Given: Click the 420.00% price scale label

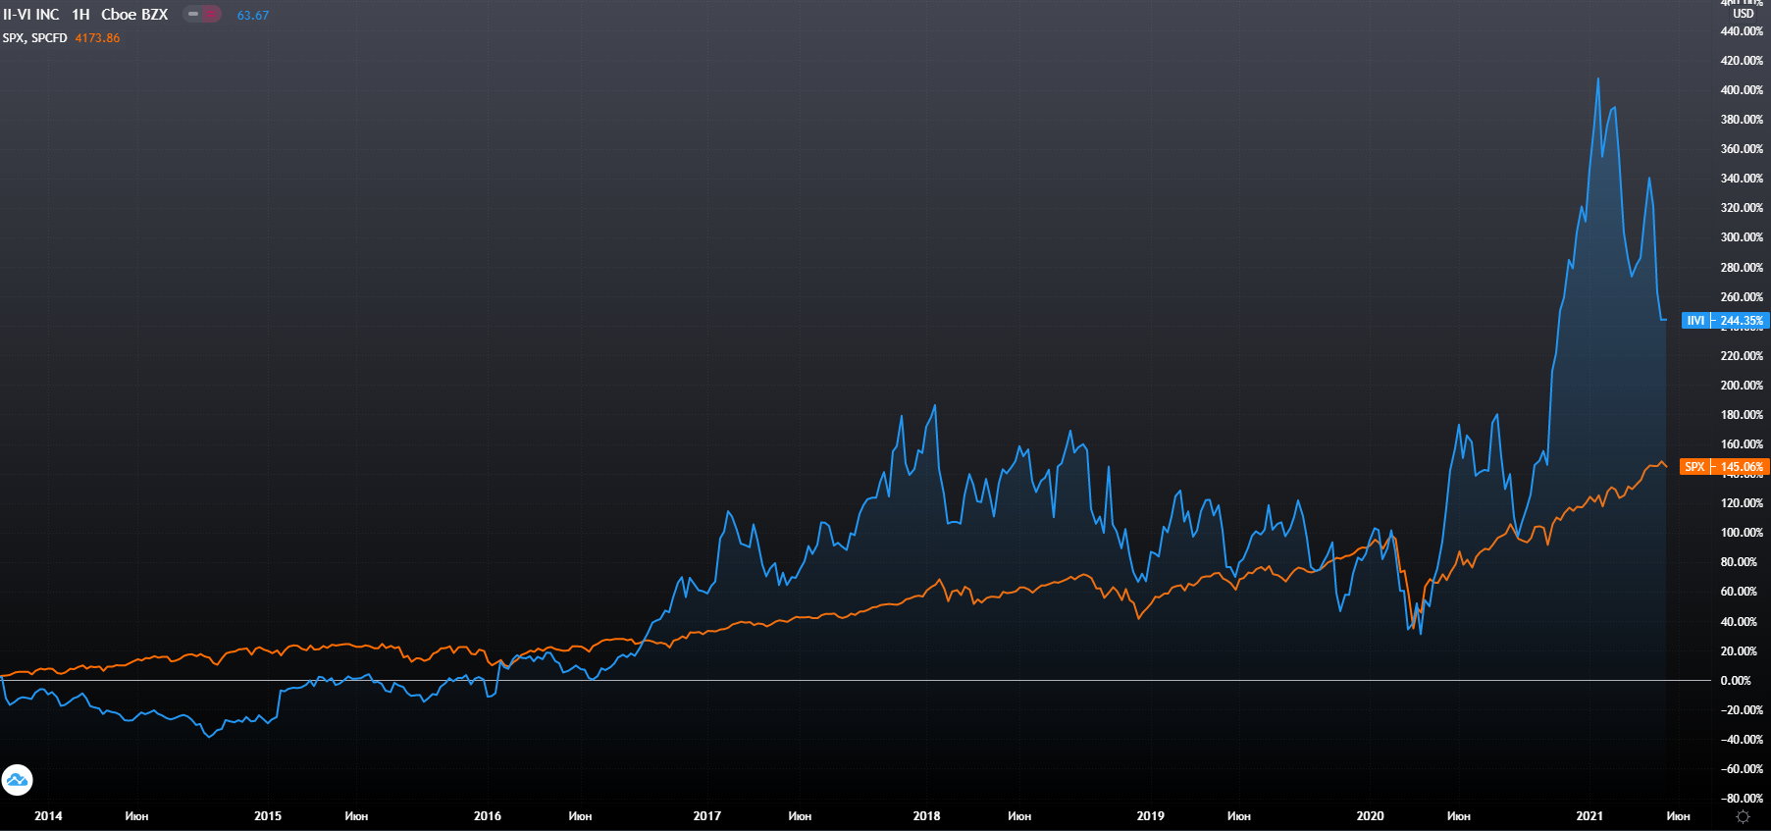Looking at the screenshot, I should pos(1742,61).
